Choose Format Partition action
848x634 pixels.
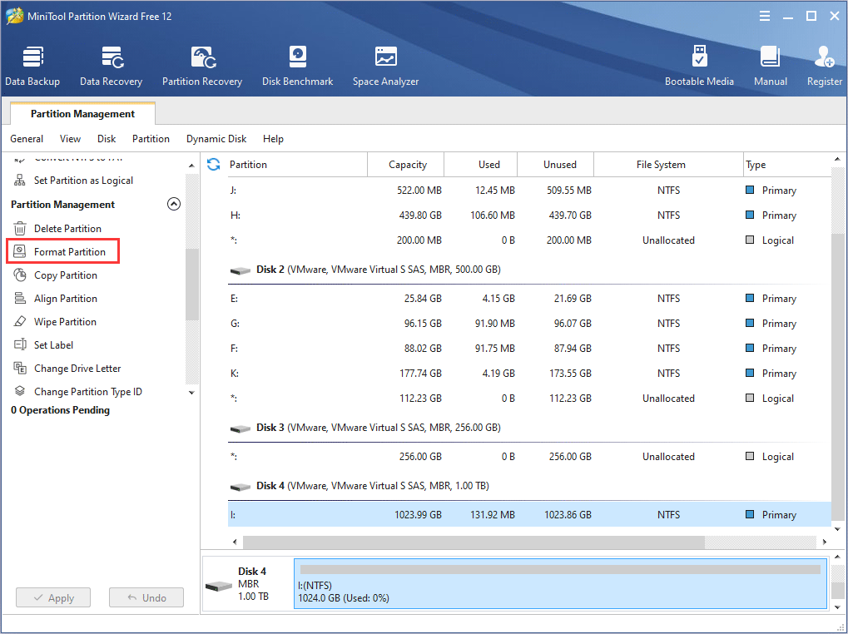pos(70,252)
